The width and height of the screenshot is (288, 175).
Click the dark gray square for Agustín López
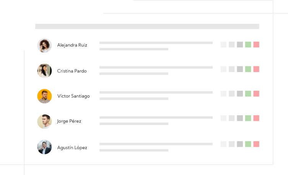pos(240,144)
